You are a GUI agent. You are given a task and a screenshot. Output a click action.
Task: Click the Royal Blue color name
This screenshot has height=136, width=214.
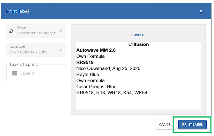[88, 74]
